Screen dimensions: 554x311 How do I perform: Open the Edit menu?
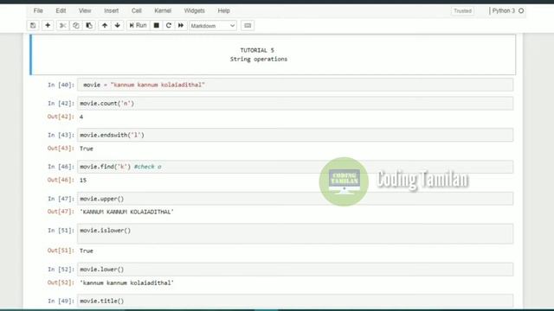click(x=61, y=10)
